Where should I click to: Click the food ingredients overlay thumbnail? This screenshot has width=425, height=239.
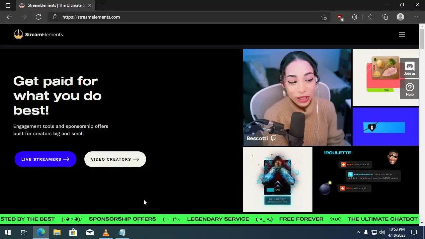(x=385, y=77)
